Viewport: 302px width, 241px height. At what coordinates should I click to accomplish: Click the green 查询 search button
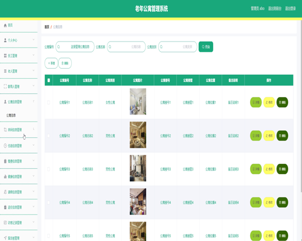(206, 47)
